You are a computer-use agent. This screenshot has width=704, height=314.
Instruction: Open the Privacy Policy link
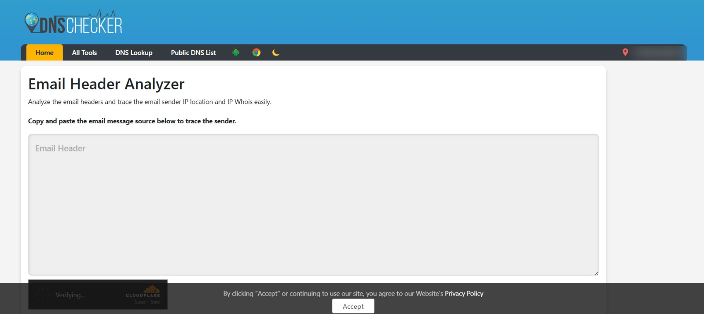464,293
